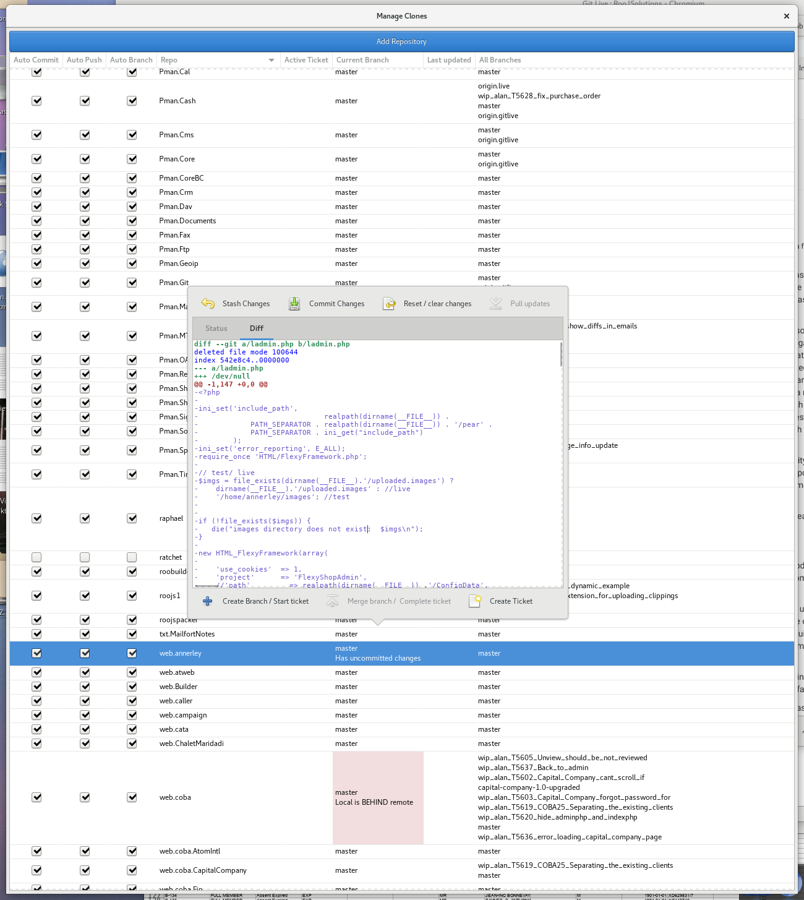Click the Create Ticket note icon

[x=475, y=601]
